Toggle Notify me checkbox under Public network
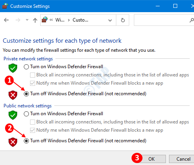Image resolution: width=194 pixels, height=165 pixels. click(32, 130)
